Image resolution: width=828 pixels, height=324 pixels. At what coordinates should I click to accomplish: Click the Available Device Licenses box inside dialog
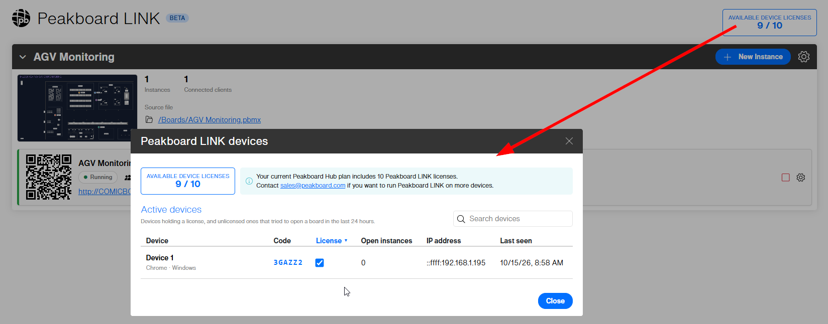click(x=188, y=181)
